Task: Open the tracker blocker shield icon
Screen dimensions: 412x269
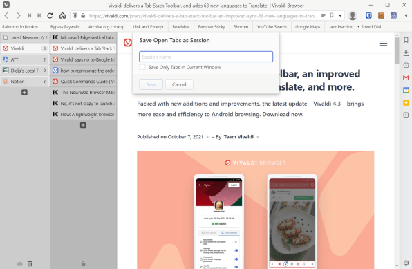Action: pyautogui.click(x=75, y=15)
